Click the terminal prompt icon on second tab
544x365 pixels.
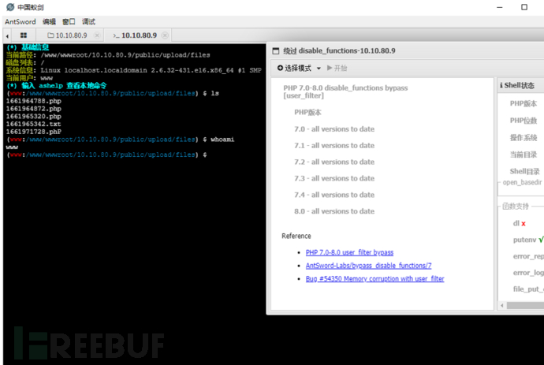pos(116,35)
